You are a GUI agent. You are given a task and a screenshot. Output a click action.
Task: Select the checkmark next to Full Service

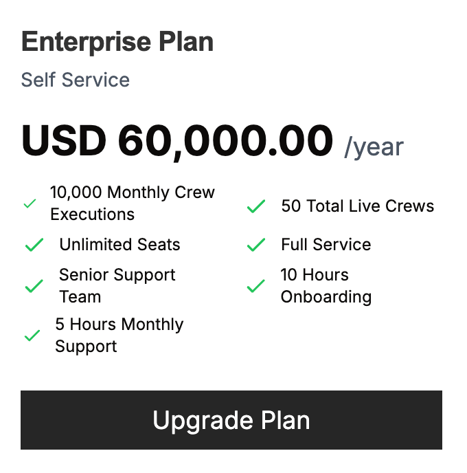[x=255, y=245]
